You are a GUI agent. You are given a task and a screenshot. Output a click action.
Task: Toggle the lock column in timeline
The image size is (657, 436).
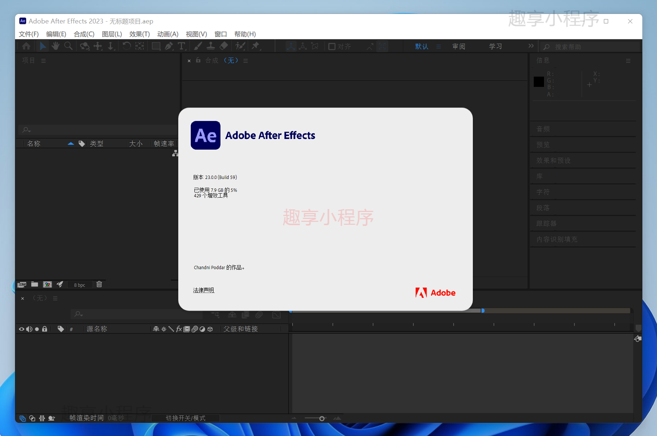click(x=44, y=329)
